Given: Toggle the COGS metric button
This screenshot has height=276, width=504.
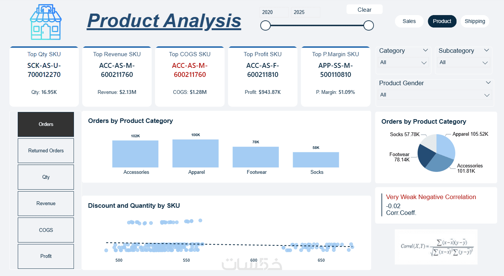Looking at the screenshot, I should [46, 230].
